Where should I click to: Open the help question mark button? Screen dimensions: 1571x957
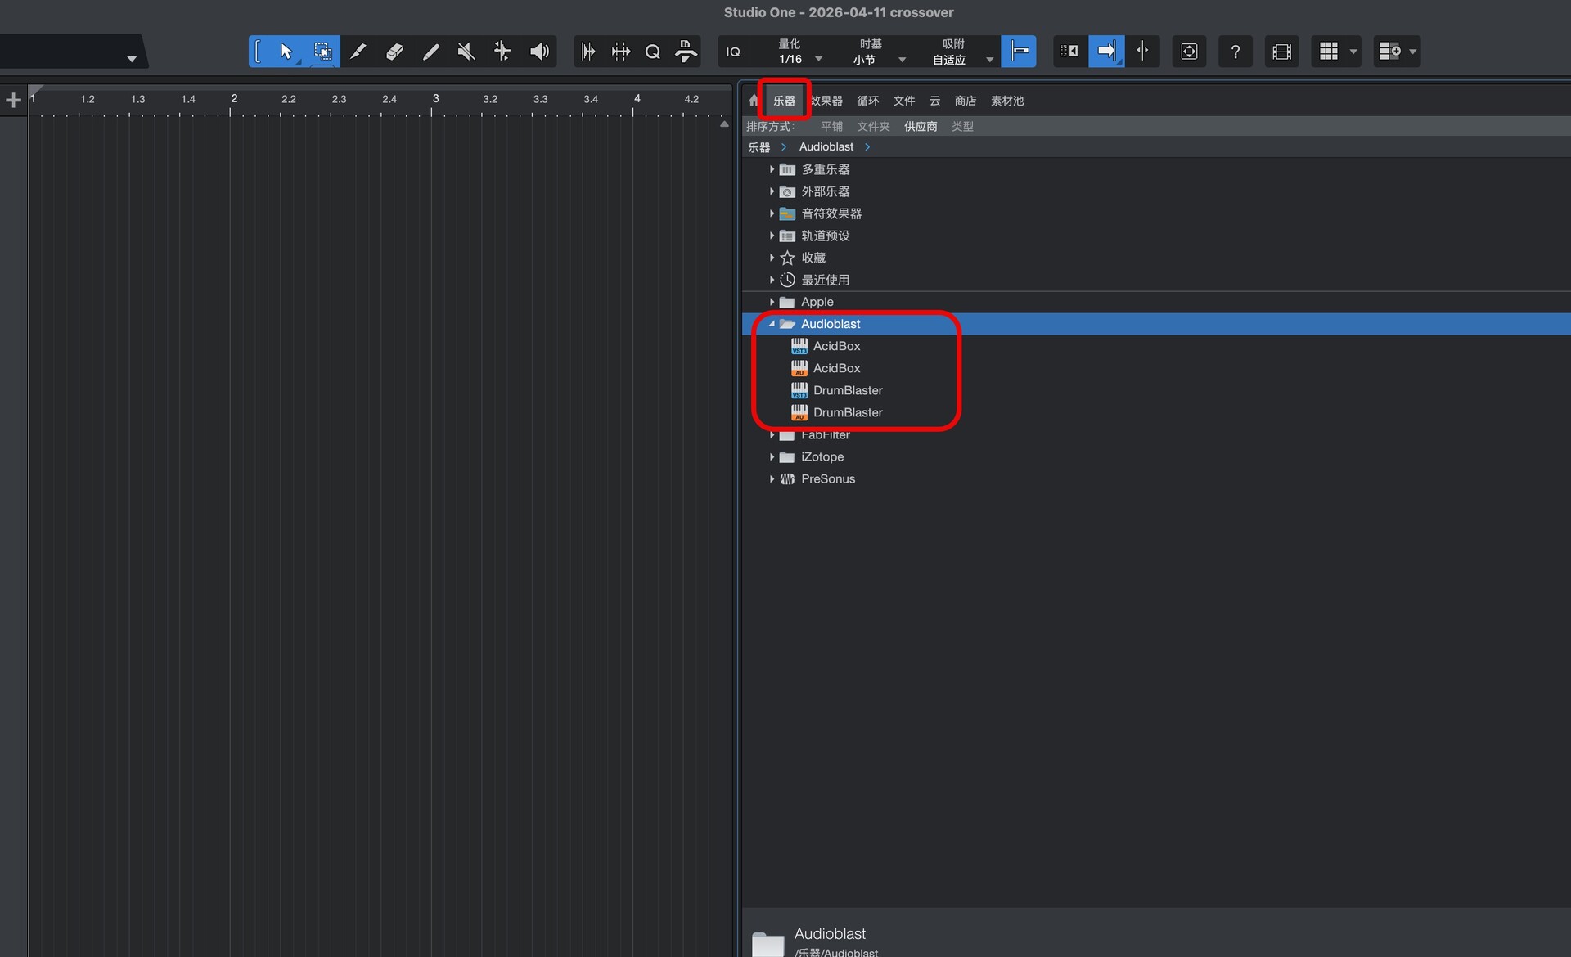point(1235,52)
